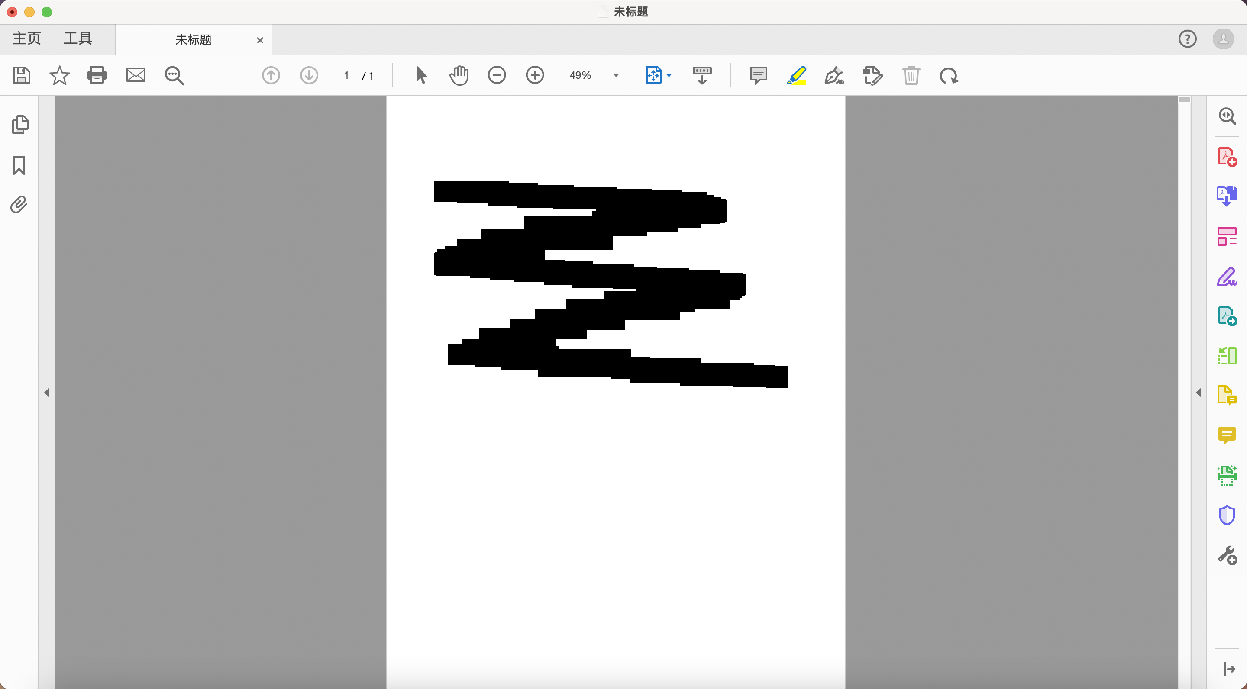This screenshot has width=1247, height=689.
Task: Select the Highlight text tool
Action: click(797, 75)
